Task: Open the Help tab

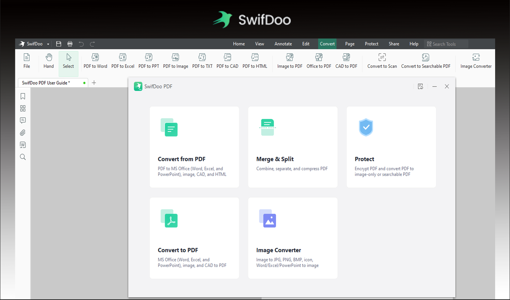Action: pos(414,44)
